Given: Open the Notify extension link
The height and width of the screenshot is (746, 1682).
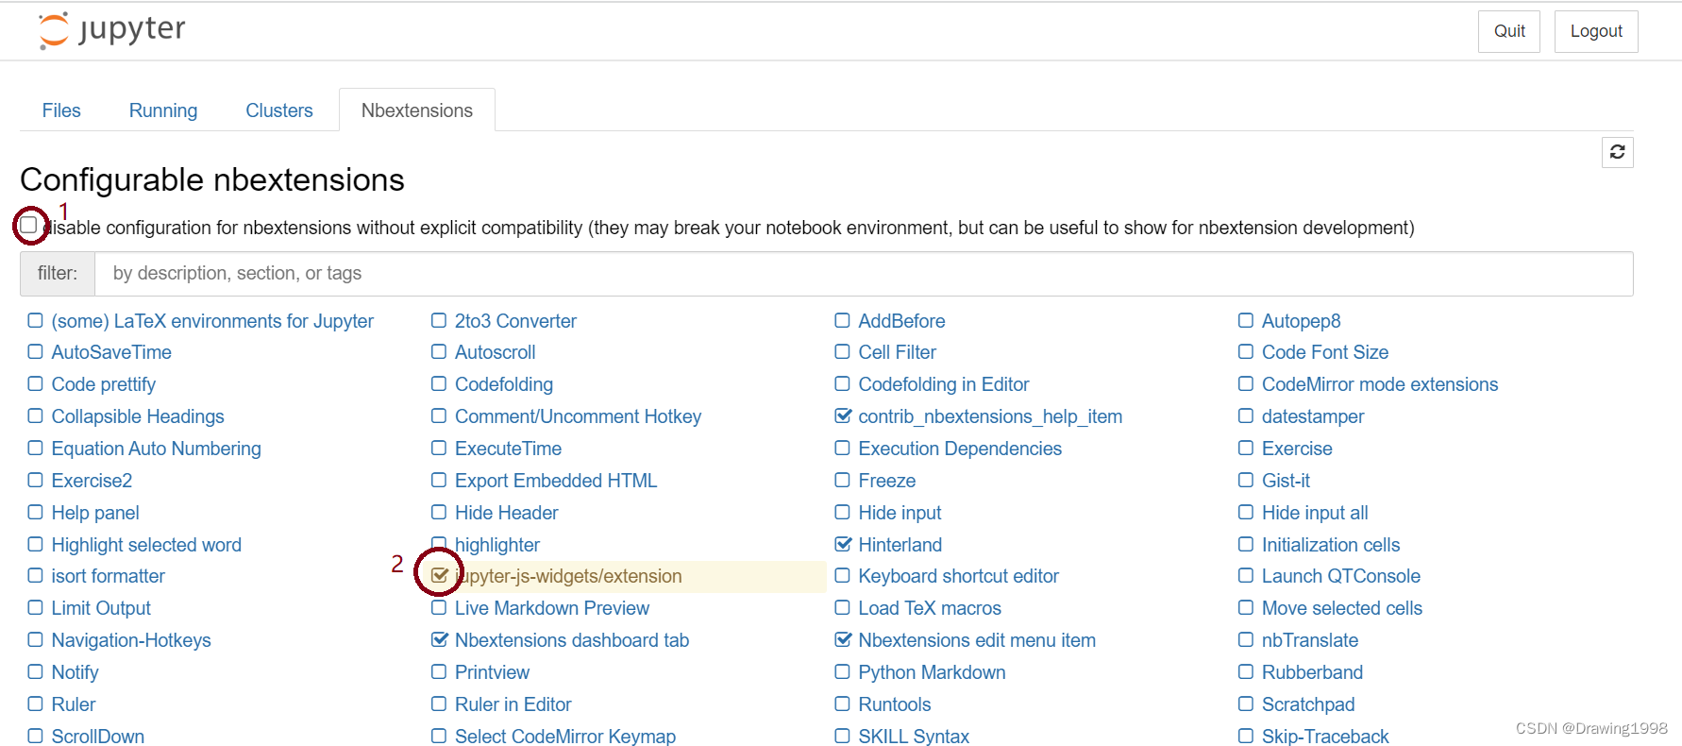Looking at the screenshot, I should tap(75, 672).
